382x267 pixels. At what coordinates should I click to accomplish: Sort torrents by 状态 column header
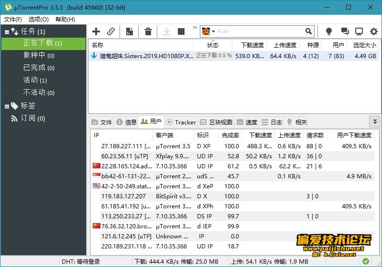[x=213, y=45]
